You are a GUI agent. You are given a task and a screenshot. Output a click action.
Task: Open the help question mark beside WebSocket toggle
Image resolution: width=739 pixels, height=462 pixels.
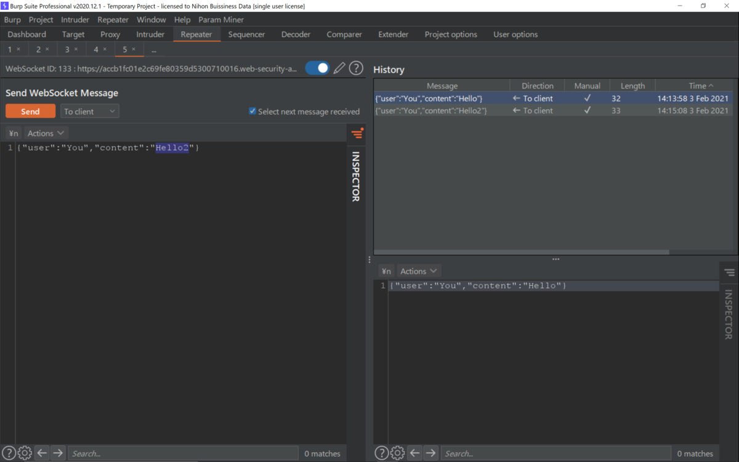(356, 68)
